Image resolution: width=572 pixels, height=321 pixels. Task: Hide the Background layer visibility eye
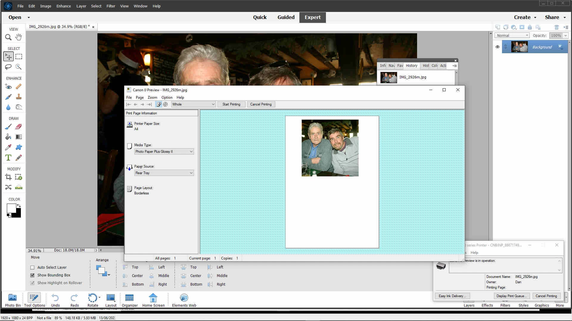(497, 47)
